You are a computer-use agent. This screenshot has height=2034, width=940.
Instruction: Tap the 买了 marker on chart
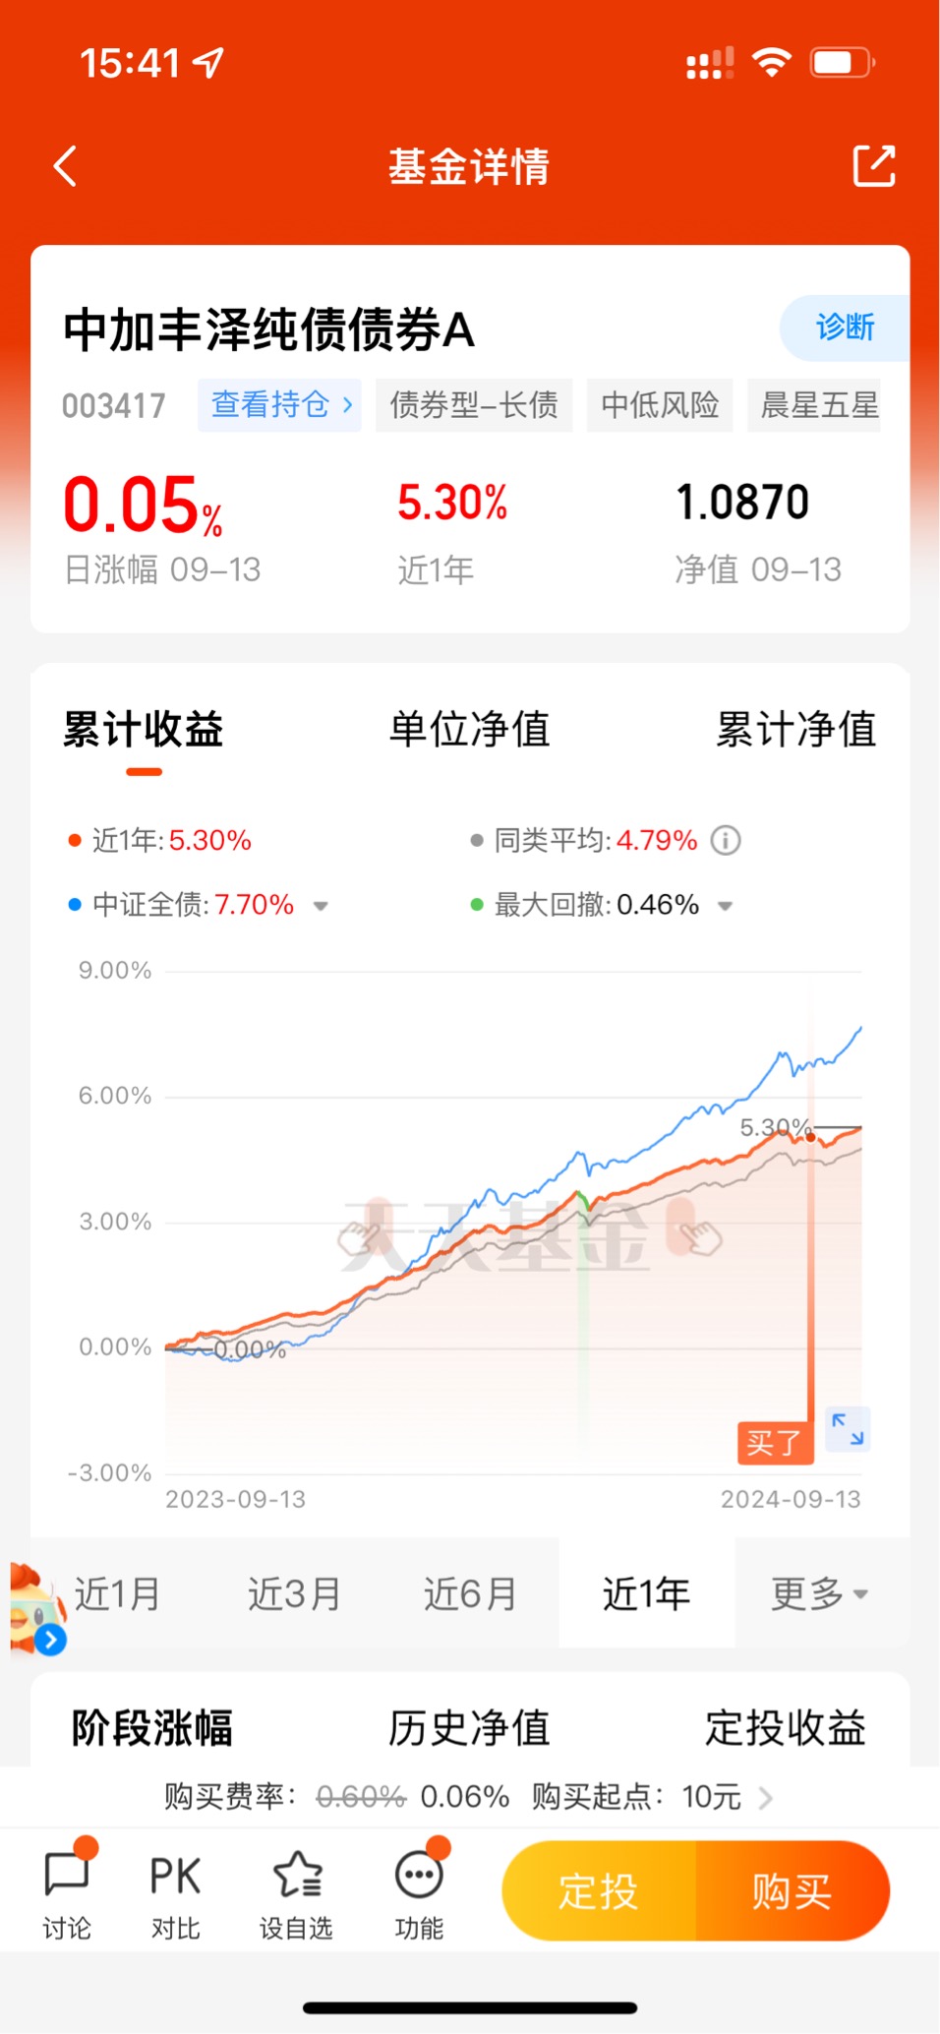pos(775,1443)
